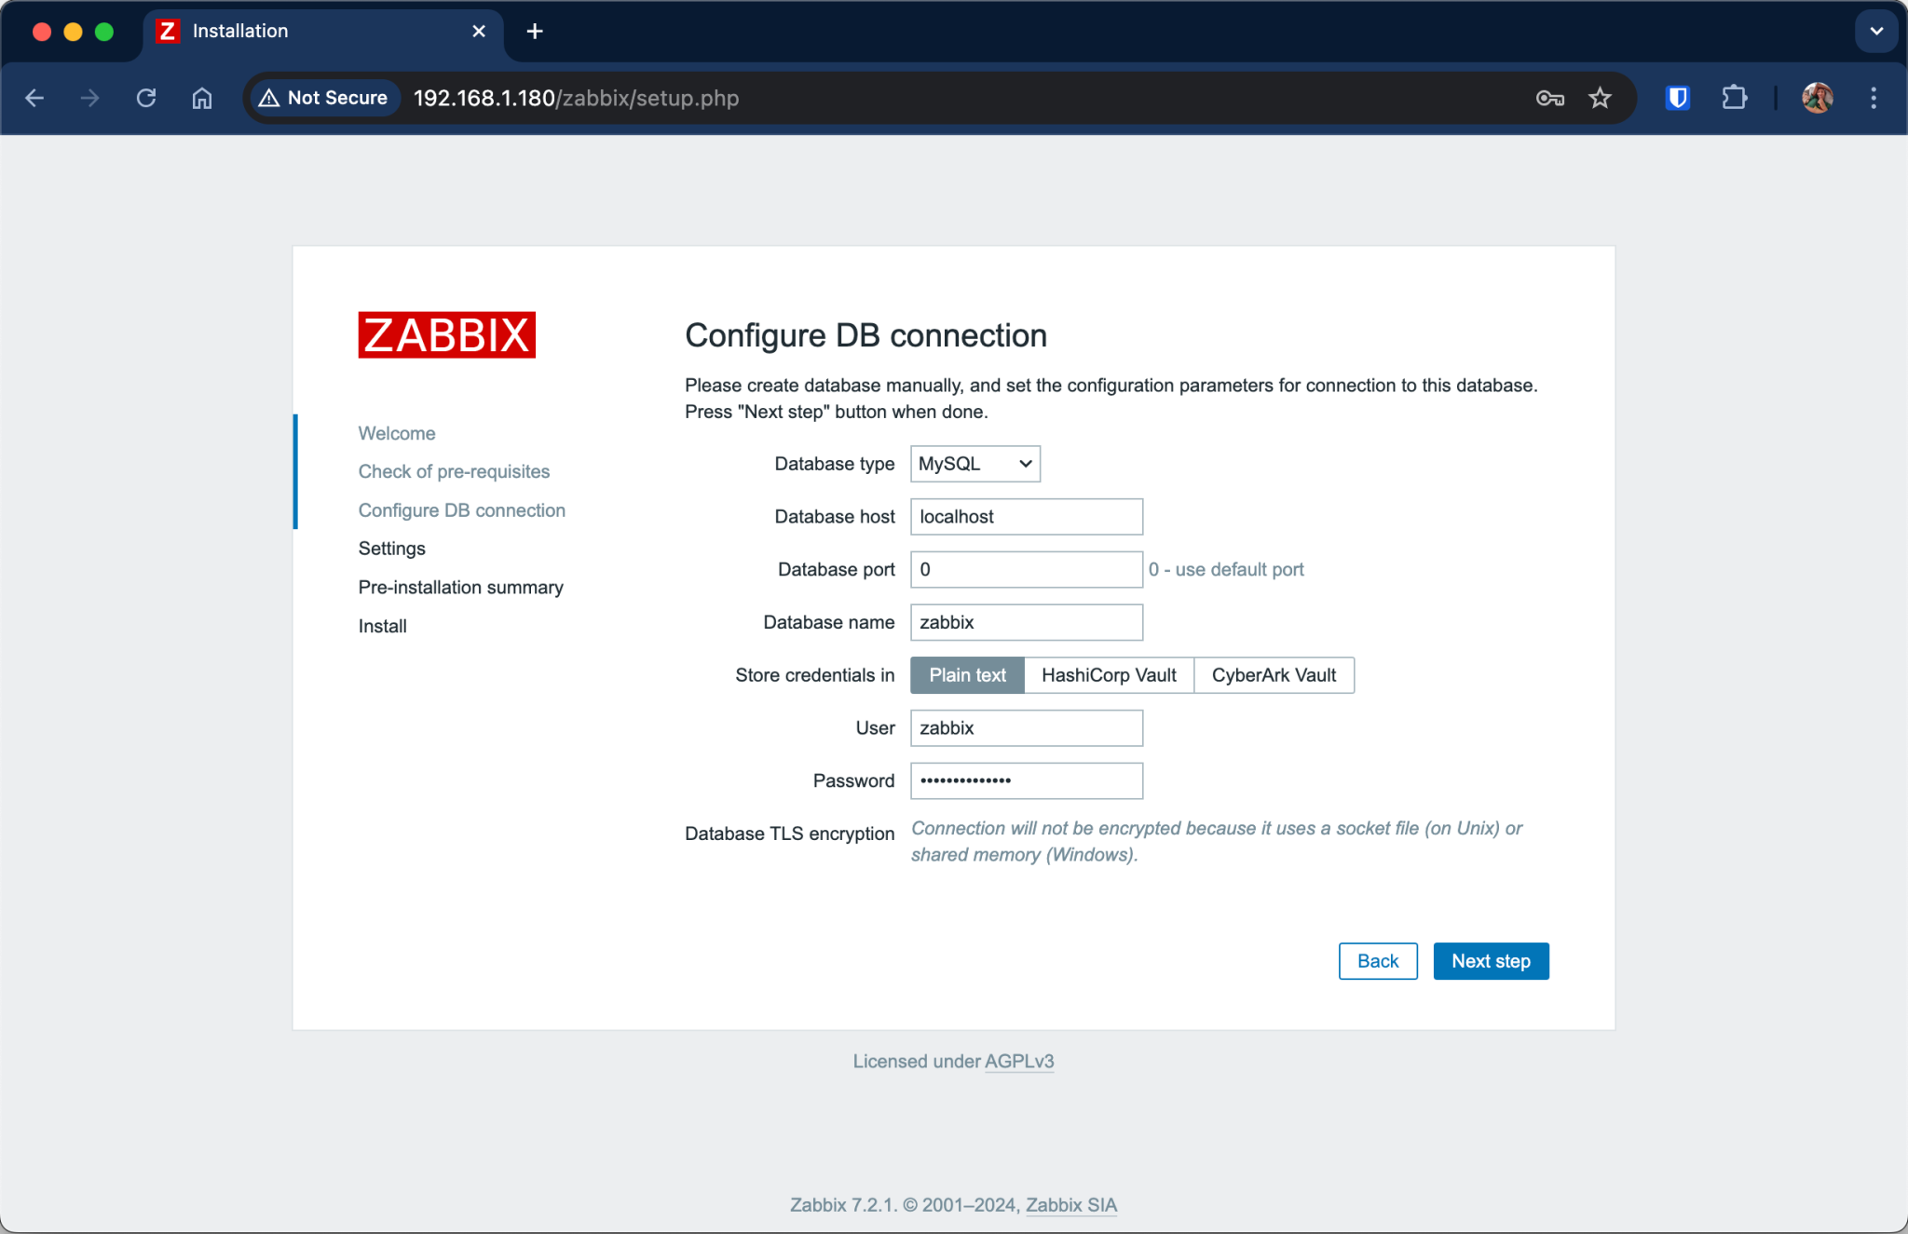1908x1234 pixels.
Task: Switch to the Installation browser tab
Action: point(279,31)
